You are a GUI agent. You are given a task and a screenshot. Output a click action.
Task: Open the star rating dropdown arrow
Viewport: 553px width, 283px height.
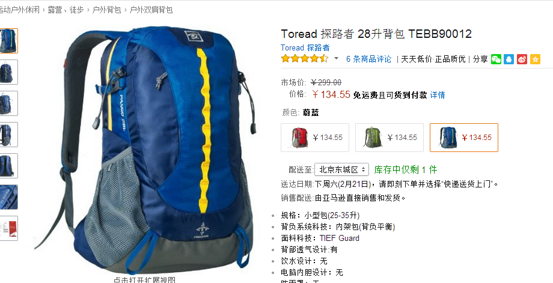click(336, 58)
